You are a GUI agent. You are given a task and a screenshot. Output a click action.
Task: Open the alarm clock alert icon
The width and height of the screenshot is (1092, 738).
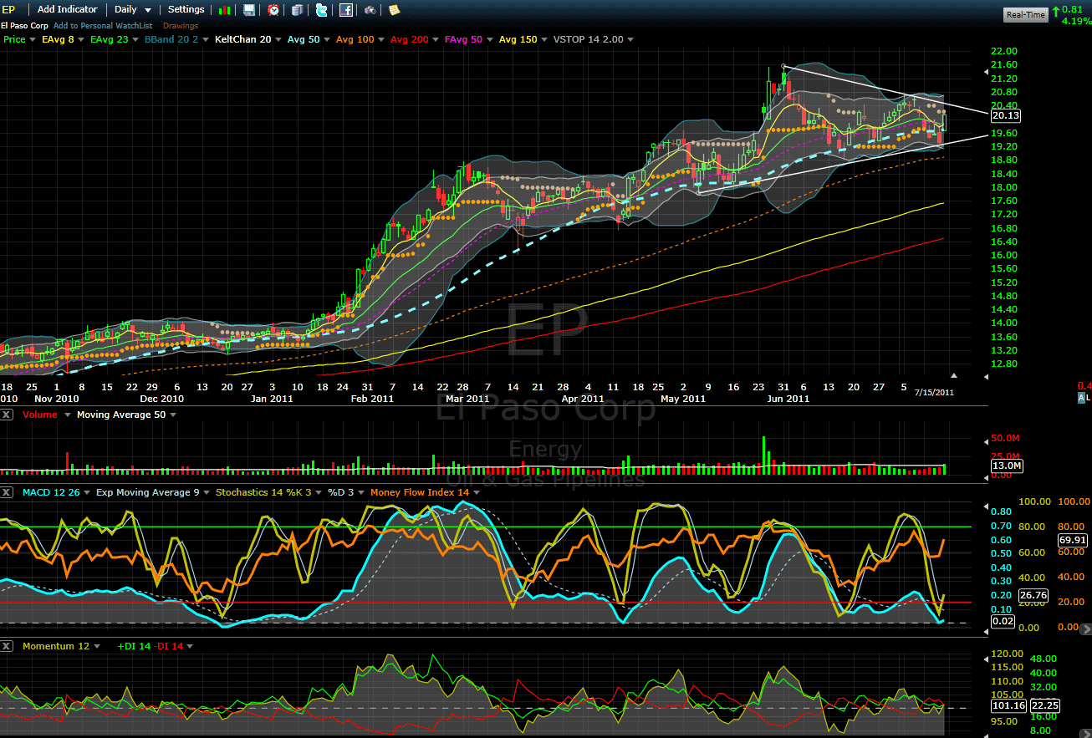273,10
